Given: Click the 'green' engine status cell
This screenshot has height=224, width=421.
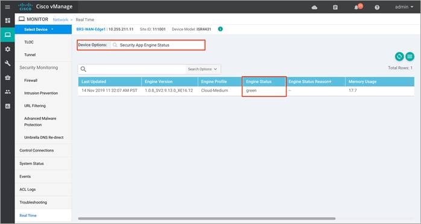Looking at the screenshot, I should [251, 91].
